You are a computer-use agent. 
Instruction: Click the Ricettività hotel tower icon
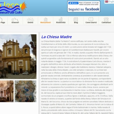[x=61, y=19]
